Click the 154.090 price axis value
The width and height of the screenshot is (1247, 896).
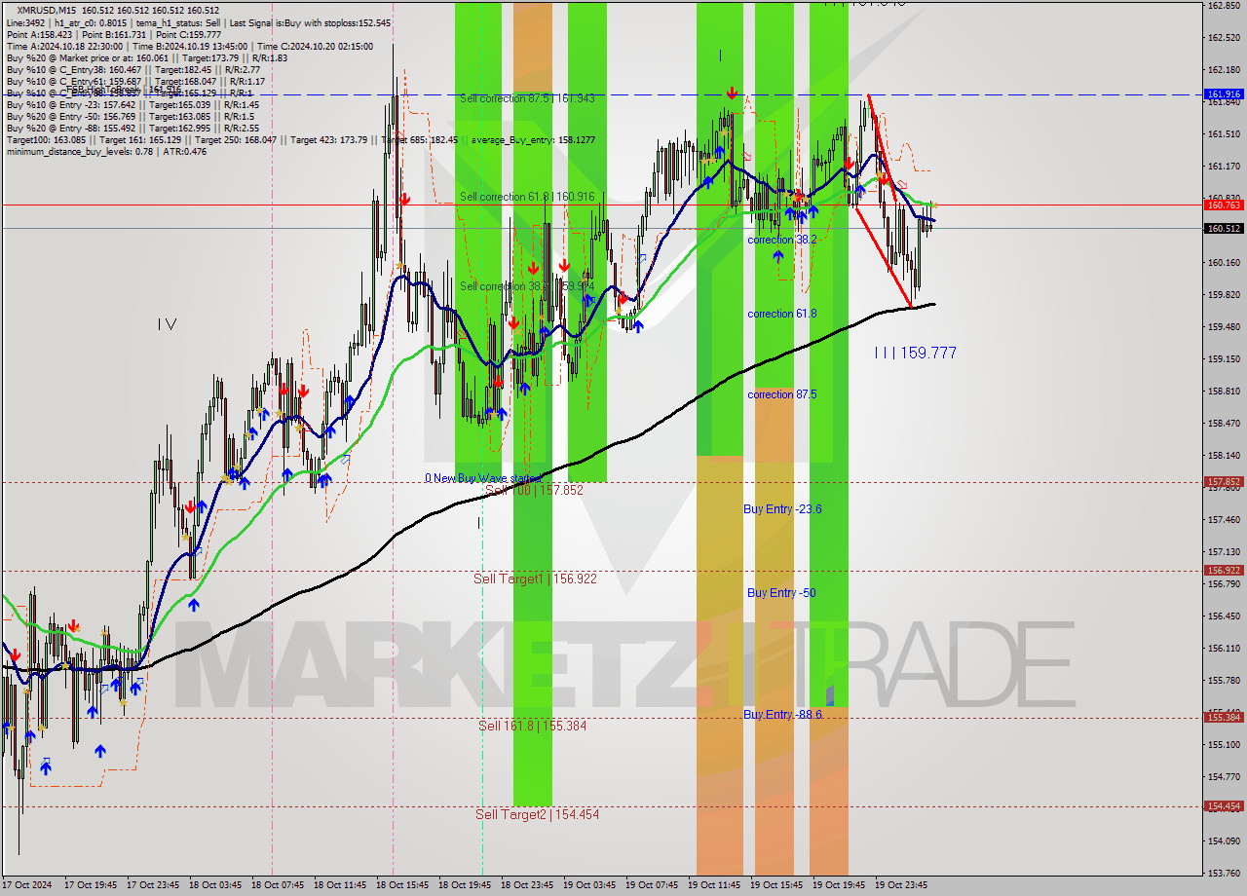point(1224,841)
